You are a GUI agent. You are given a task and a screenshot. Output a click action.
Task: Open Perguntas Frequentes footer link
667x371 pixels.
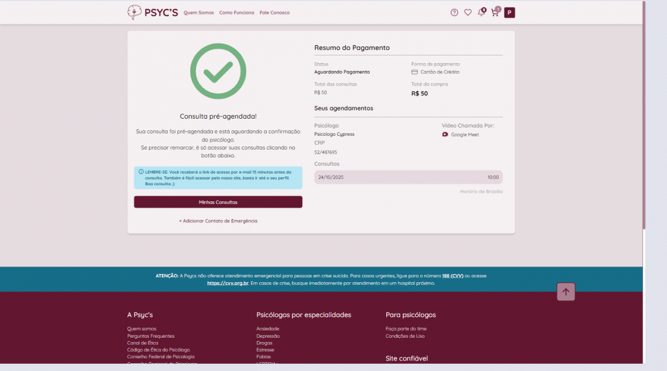point(151,336)
